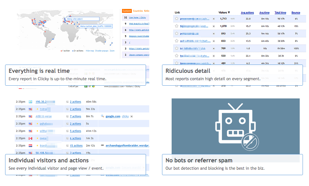Screen dimensions: 309x186
Task: Click the Disable popups link
Action: point(102,51)
